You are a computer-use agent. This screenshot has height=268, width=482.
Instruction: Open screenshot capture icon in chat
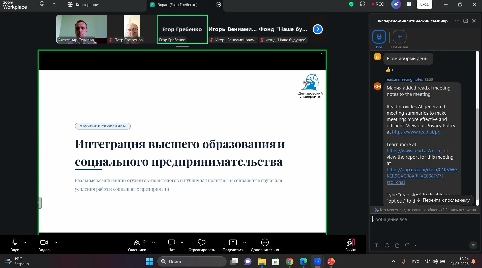pos(407,245)
